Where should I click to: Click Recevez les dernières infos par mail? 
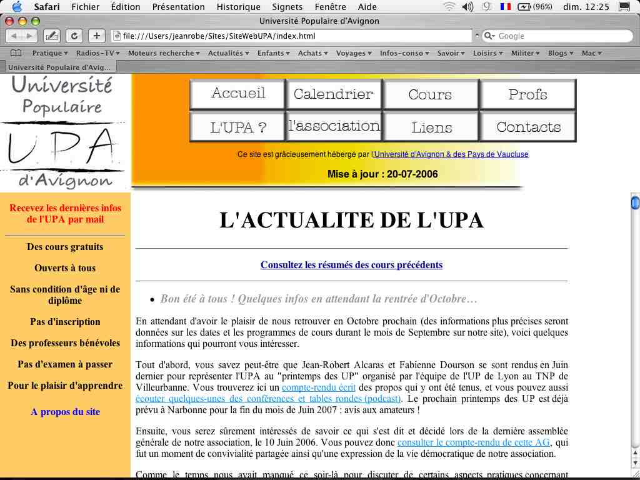(65, 214)
